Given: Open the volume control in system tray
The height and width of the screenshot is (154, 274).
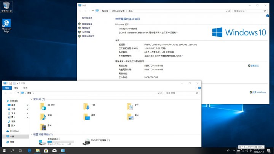Looking at the screenshot, I should coord(247,151).
